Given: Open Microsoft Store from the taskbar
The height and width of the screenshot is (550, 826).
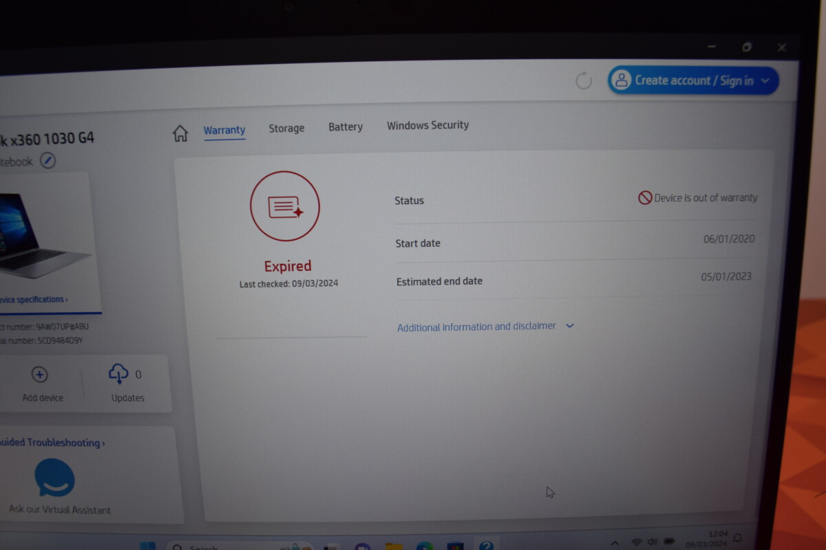Looking at the screenshot, I should tap(455, 547).
